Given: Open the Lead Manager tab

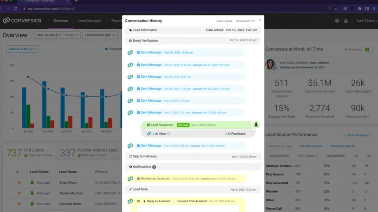Looking at the screenshot, I should [90, 21].
